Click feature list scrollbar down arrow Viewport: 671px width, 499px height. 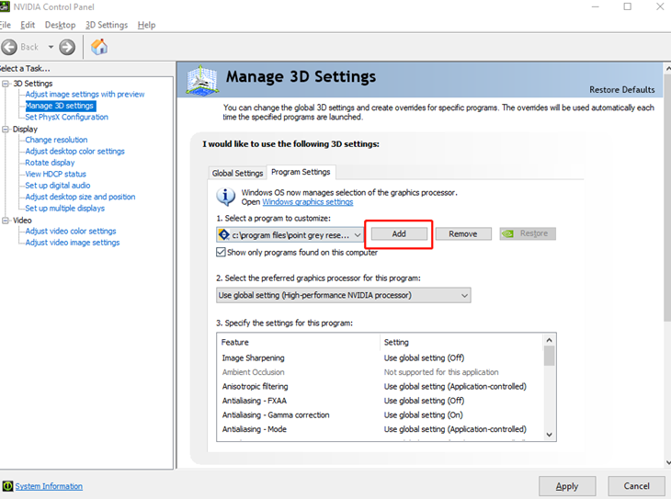coord(550,435)
